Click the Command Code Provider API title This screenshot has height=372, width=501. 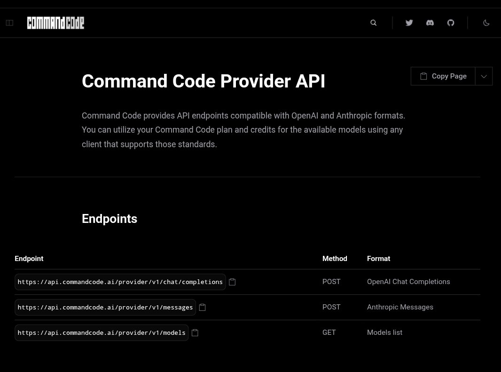(x=204, y=81)
